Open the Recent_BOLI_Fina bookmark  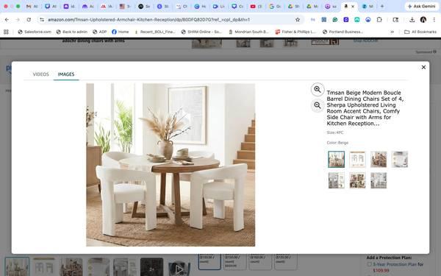(x=154, y=32)
